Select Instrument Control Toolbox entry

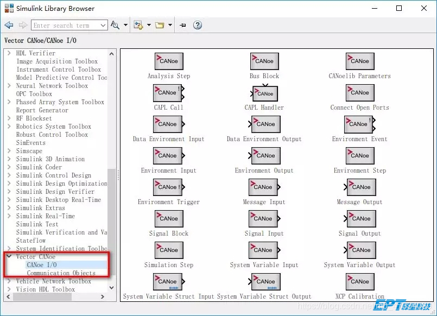[59, 69]
